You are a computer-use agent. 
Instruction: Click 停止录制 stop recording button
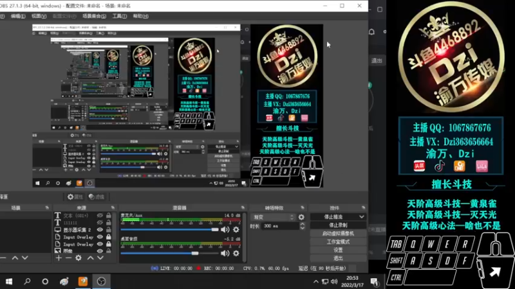point(338,225)
